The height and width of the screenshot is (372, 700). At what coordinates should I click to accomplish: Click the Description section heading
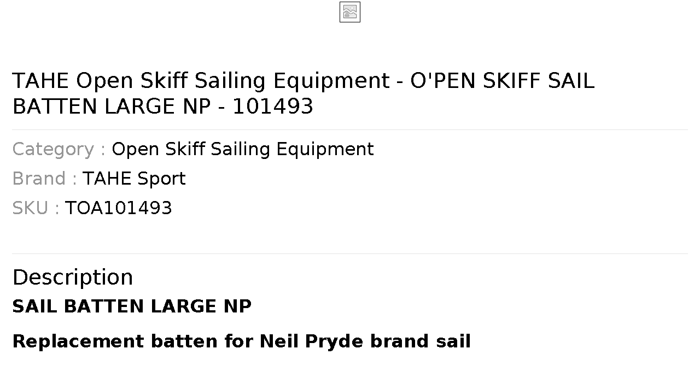tap(73, 277)
